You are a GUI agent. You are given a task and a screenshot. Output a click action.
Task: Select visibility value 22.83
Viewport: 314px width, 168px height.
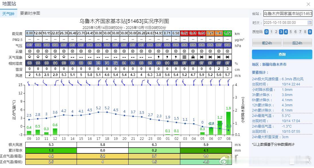(x=55, y=33)
